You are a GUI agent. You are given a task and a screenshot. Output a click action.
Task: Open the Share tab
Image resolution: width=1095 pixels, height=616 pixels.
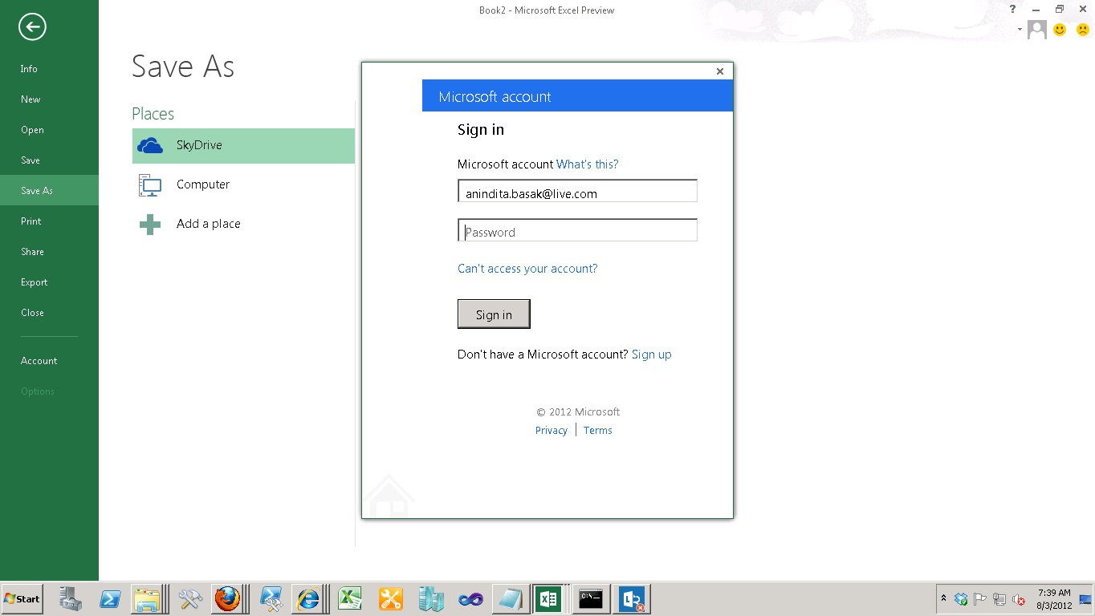(x=49, y=252)
